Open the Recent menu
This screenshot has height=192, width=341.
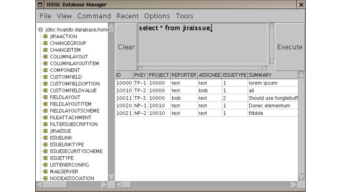(x=127, y=16)
